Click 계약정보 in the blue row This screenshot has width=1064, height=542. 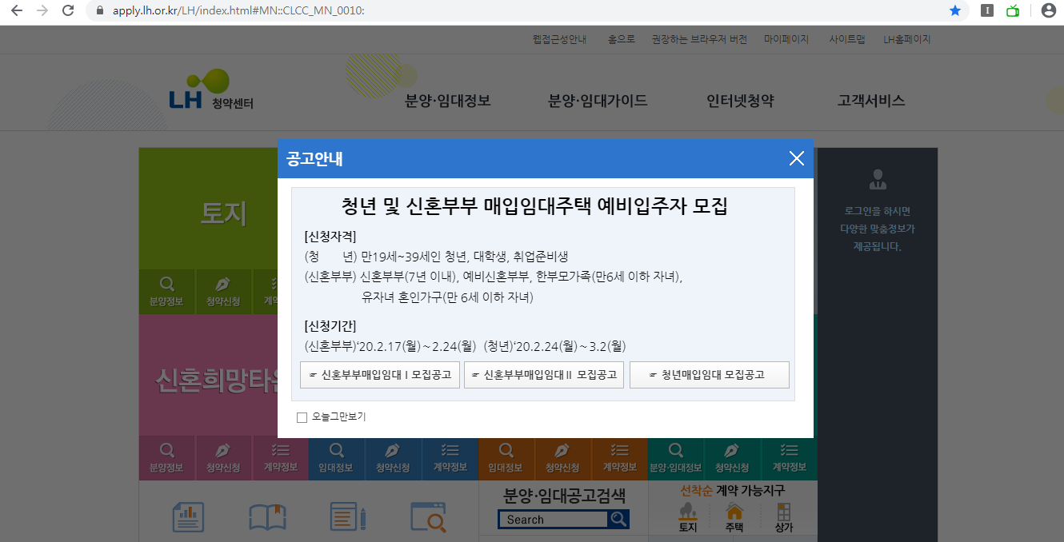click(x=450, y=458)
